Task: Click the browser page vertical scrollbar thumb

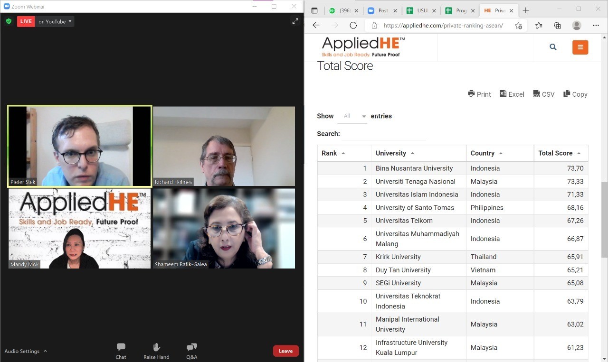Action: (x=604, y=219)
